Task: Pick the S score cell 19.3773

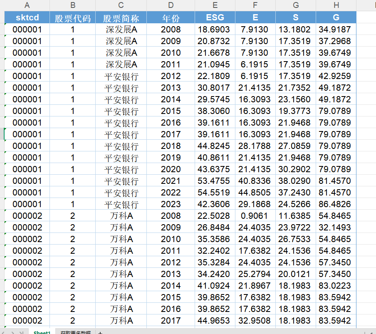Action: [296, 111]
